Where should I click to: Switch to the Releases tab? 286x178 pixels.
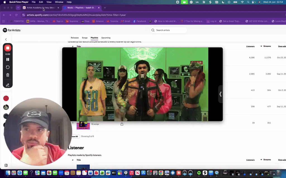75,38
